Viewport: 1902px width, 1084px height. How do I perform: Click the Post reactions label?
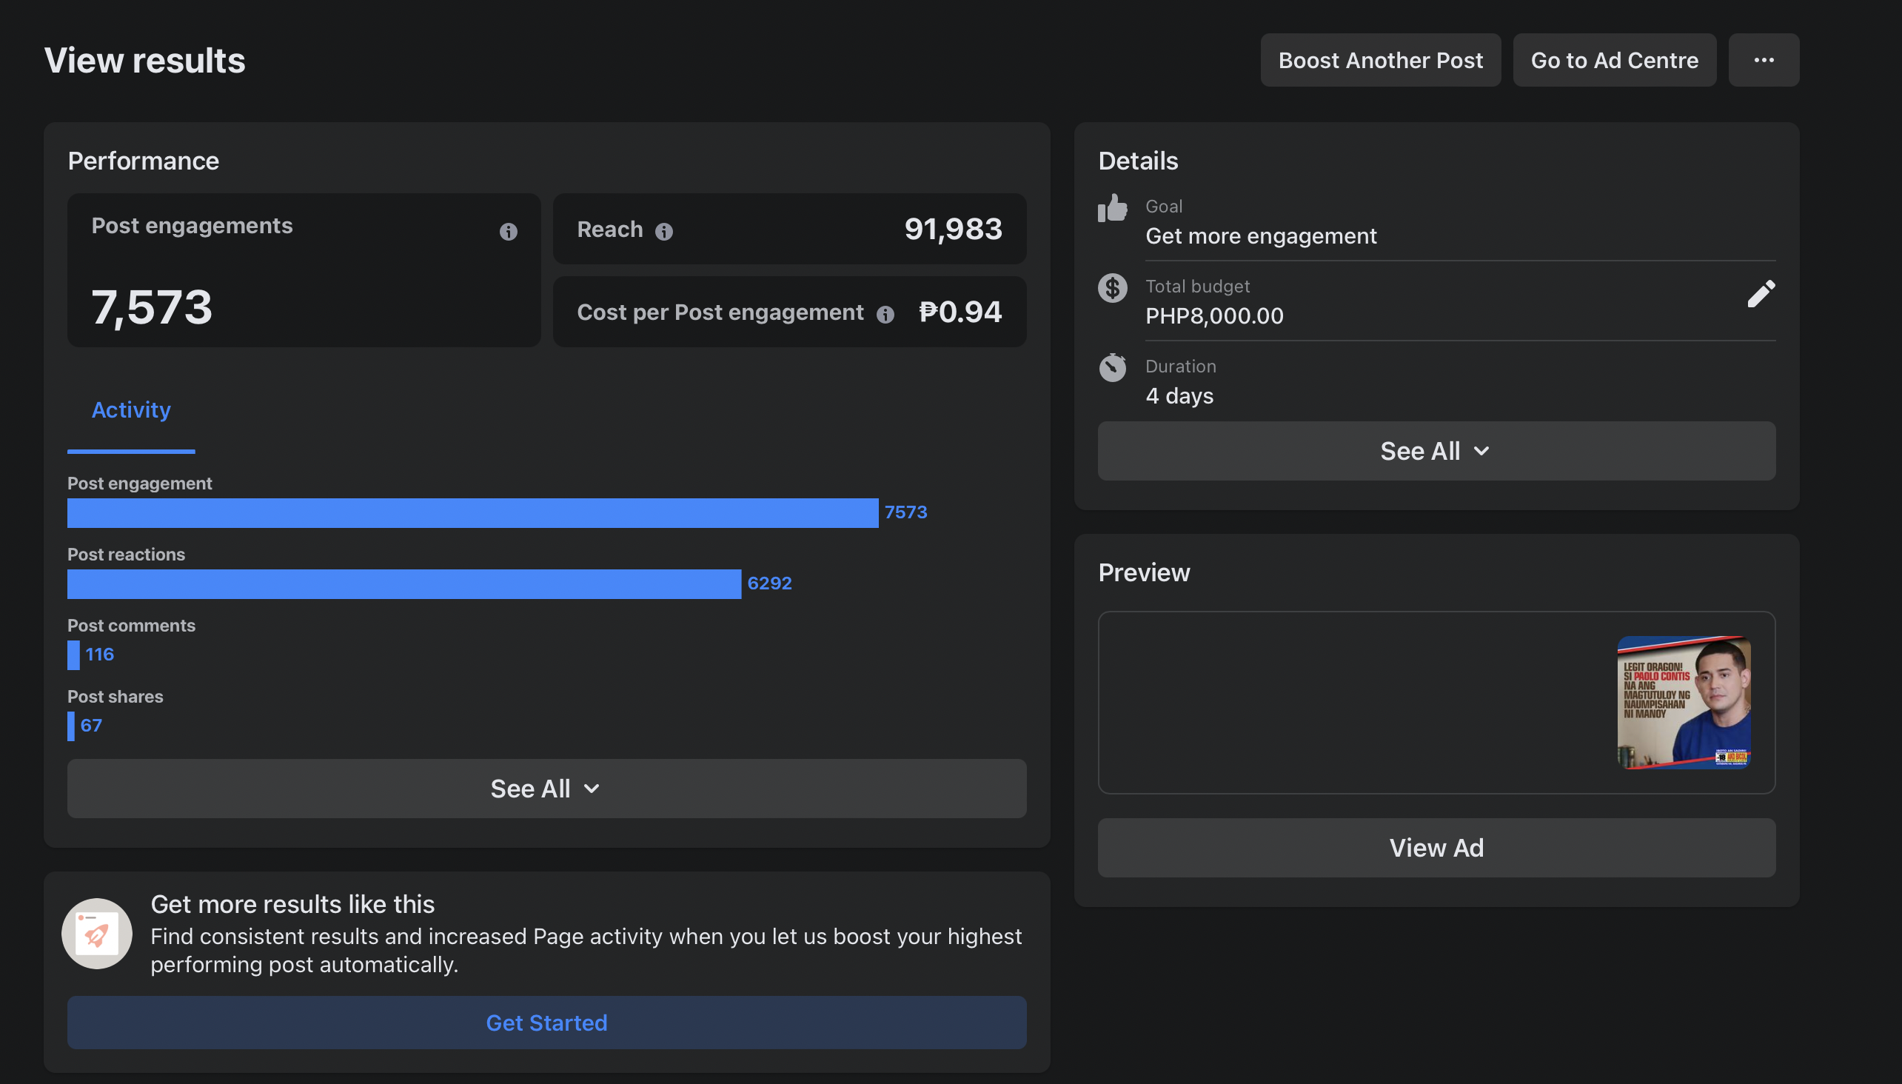(x=127, y=555)
